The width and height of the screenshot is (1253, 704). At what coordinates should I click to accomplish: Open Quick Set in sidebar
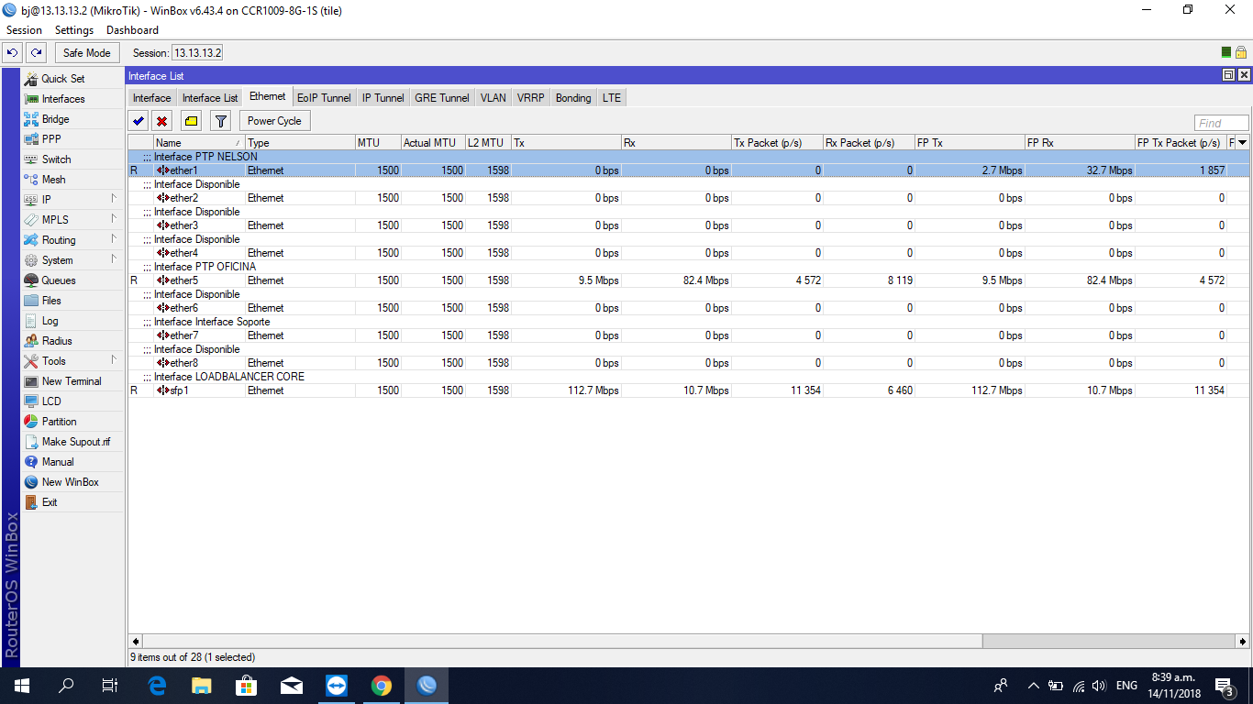tap(72, 79)
